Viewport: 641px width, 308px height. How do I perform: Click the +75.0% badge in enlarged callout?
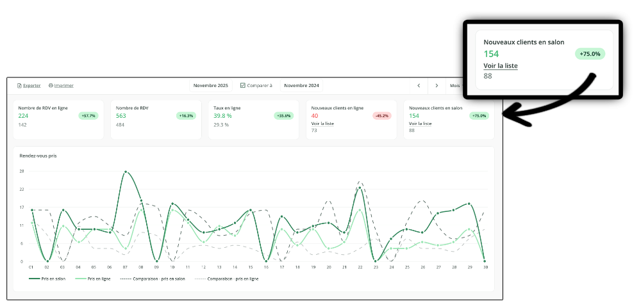590,54
